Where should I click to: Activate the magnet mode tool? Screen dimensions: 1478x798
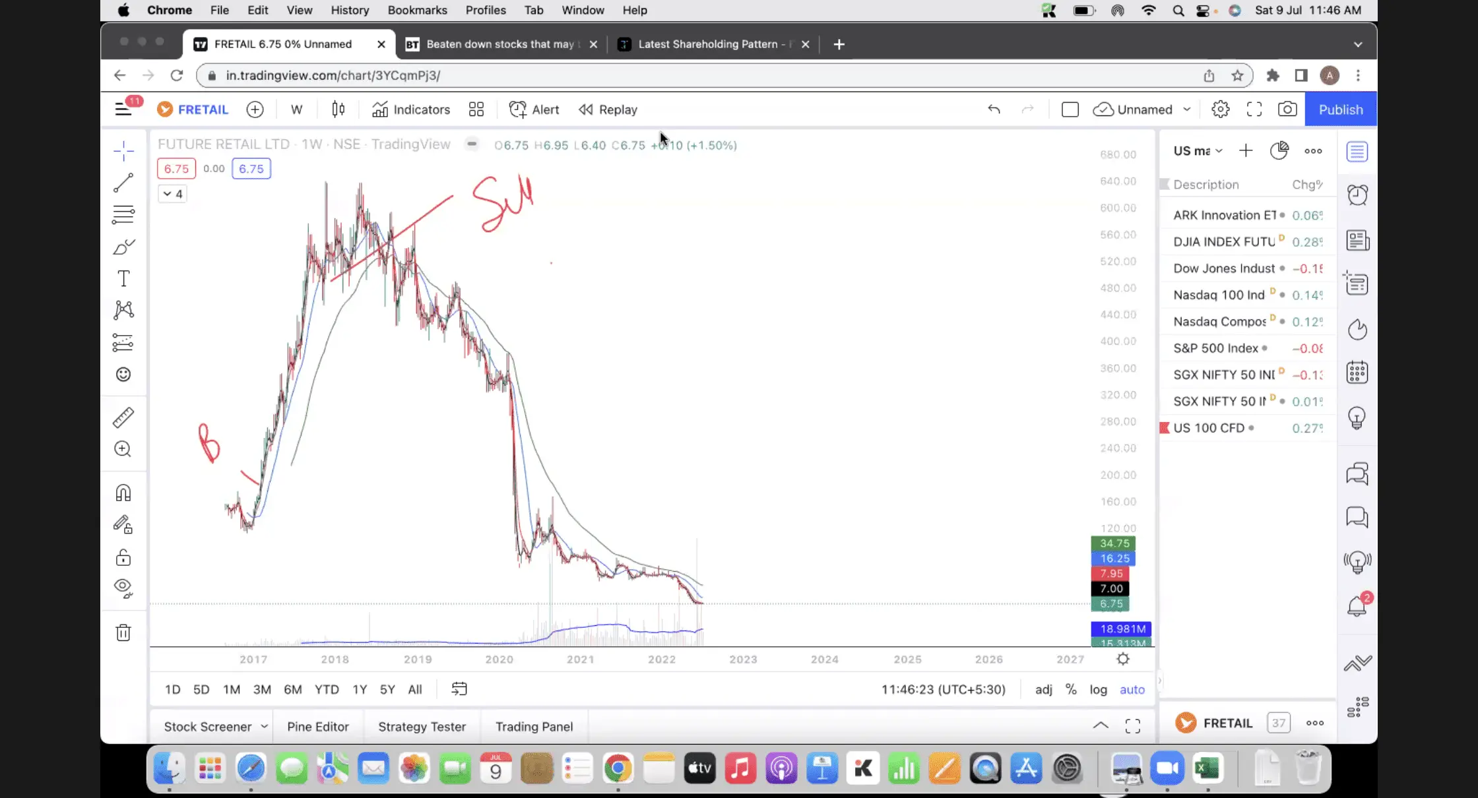(x=123, y=493)
